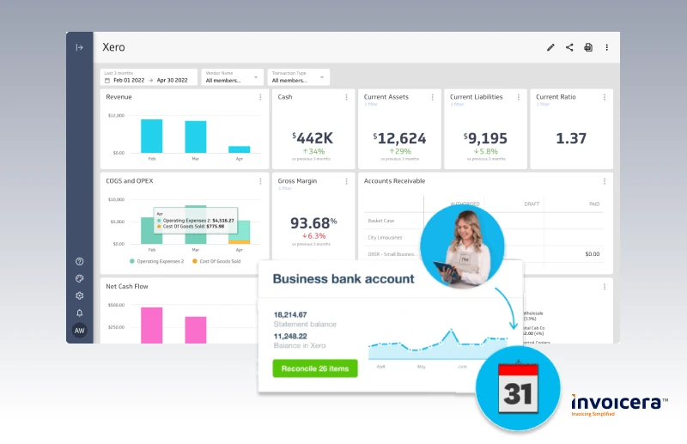Open Current Assets card options menu

pyautogui.click(x=432, y=97)
